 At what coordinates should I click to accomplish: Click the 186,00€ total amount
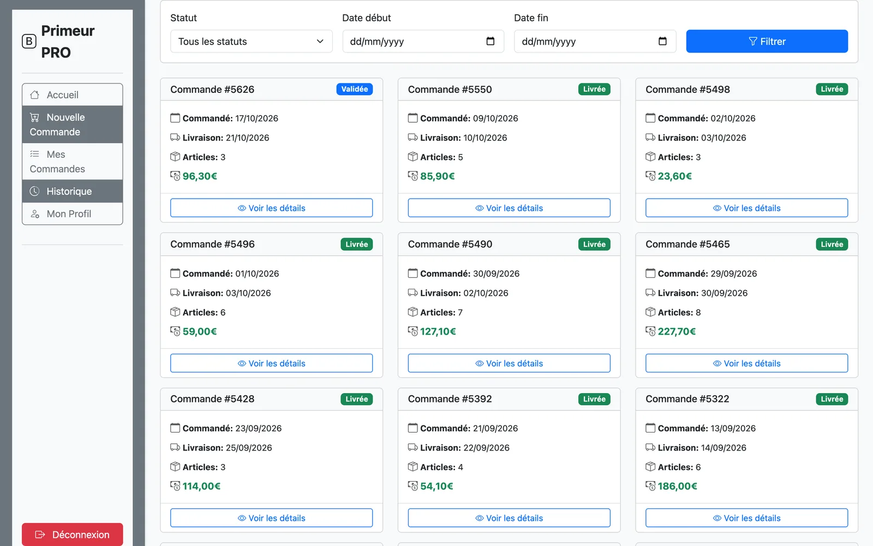click(677, 486)
